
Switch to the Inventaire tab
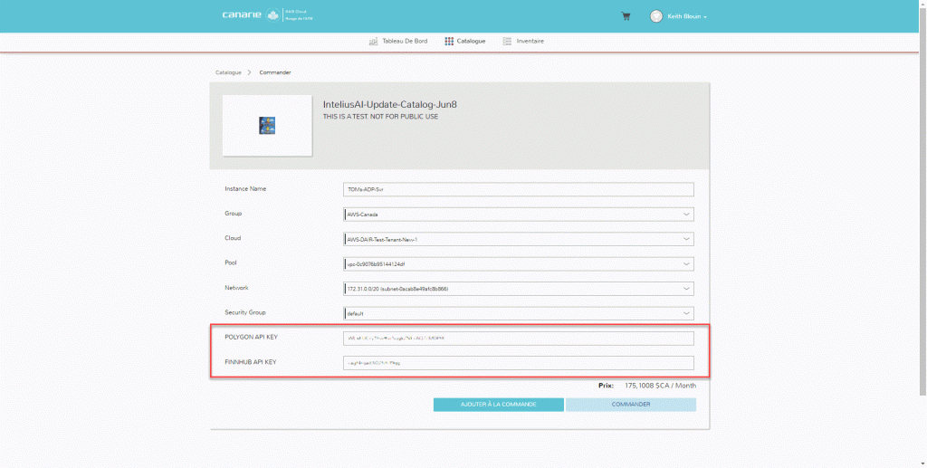(x=530, y=42)
